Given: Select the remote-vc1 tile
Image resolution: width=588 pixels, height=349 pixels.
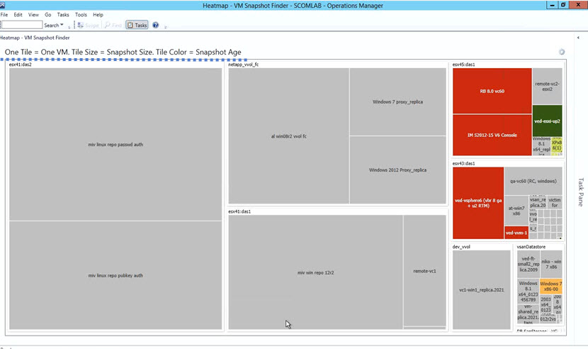Looking at the screenshot, I should pyautogui.click(x=424, y=271).
